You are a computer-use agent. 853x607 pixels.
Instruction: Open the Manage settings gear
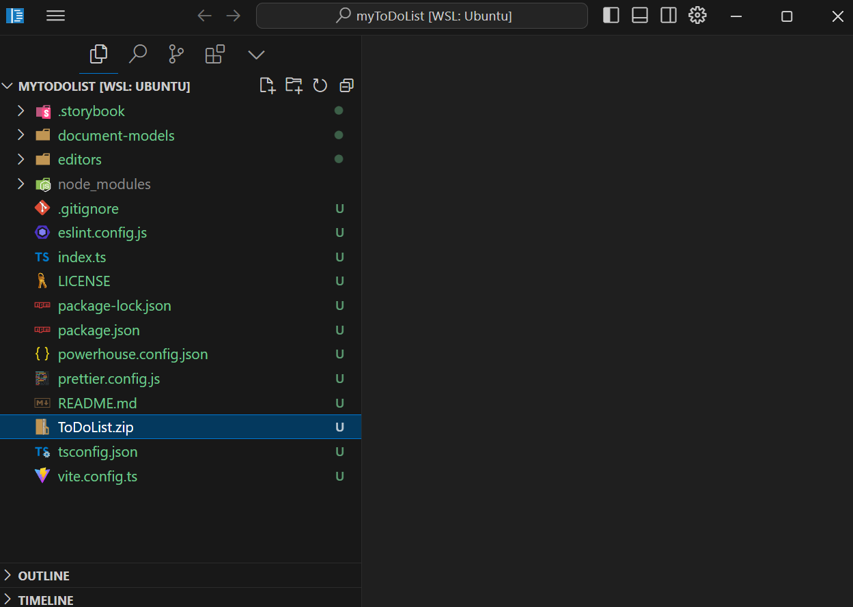697,15
